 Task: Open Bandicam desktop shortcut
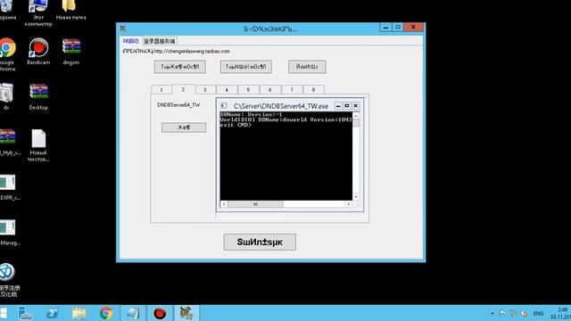click(x=38, y=51)
